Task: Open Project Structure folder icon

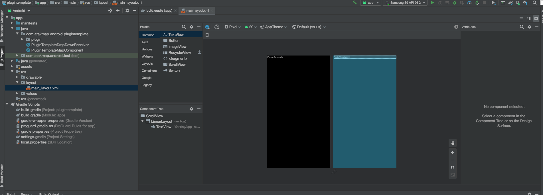Action: click(494, 3)
